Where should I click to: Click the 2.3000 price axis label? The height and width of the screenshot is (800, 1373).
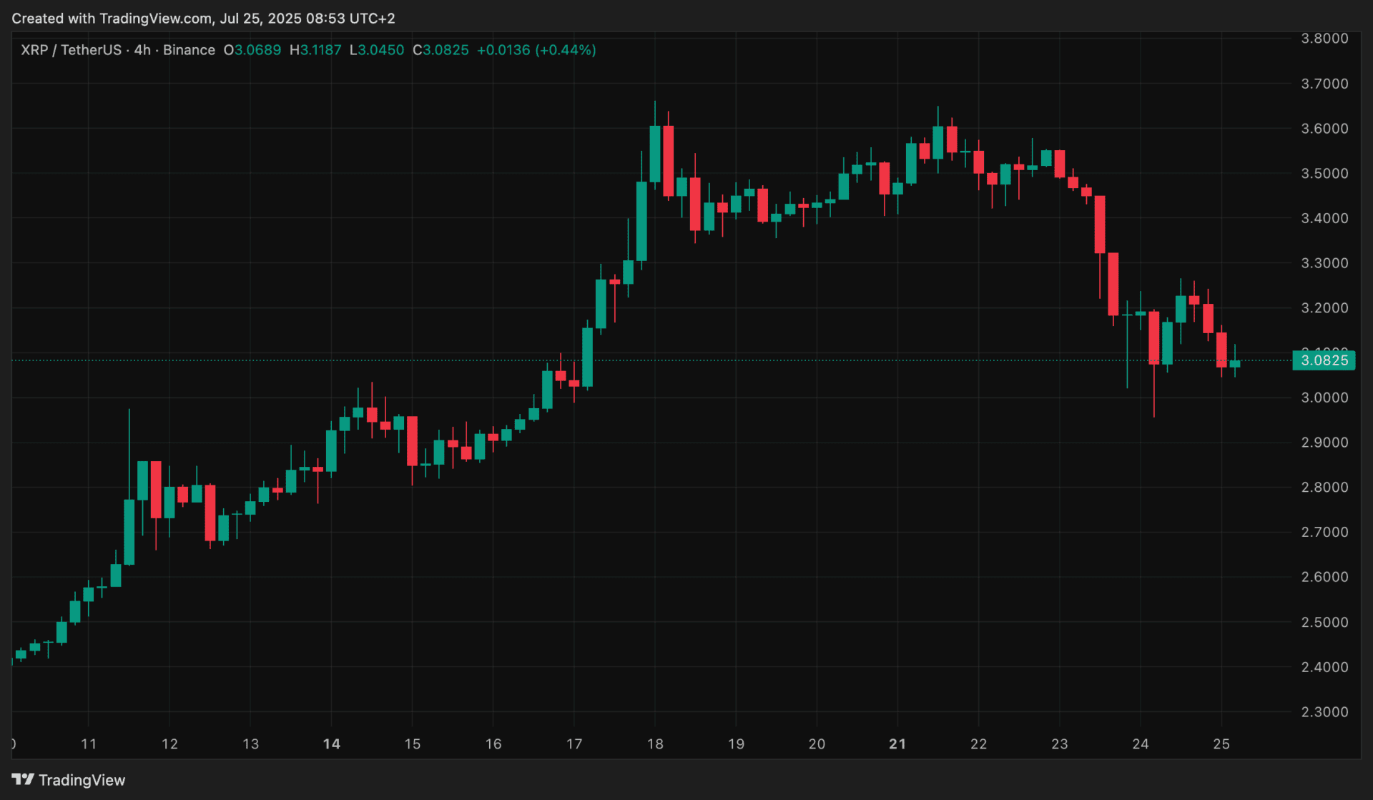(x=1324, y=711)
